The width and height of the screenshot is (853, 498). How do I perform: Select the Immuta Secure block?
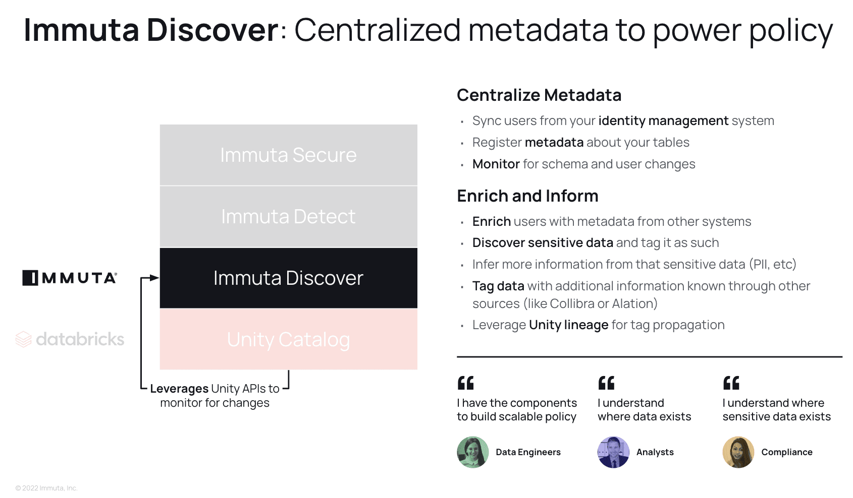pos(289,155)
